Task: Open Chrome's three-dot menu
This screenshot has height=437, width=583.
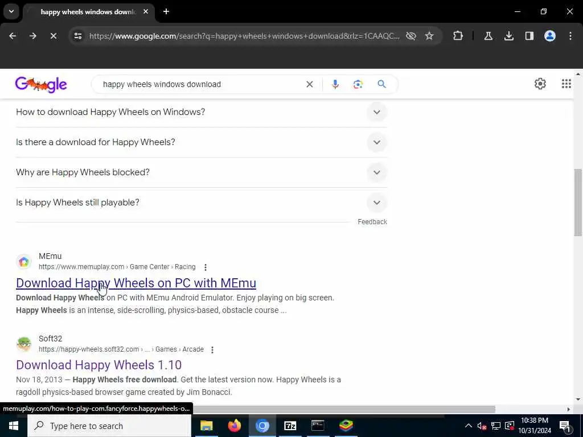Action: point(570,36)
